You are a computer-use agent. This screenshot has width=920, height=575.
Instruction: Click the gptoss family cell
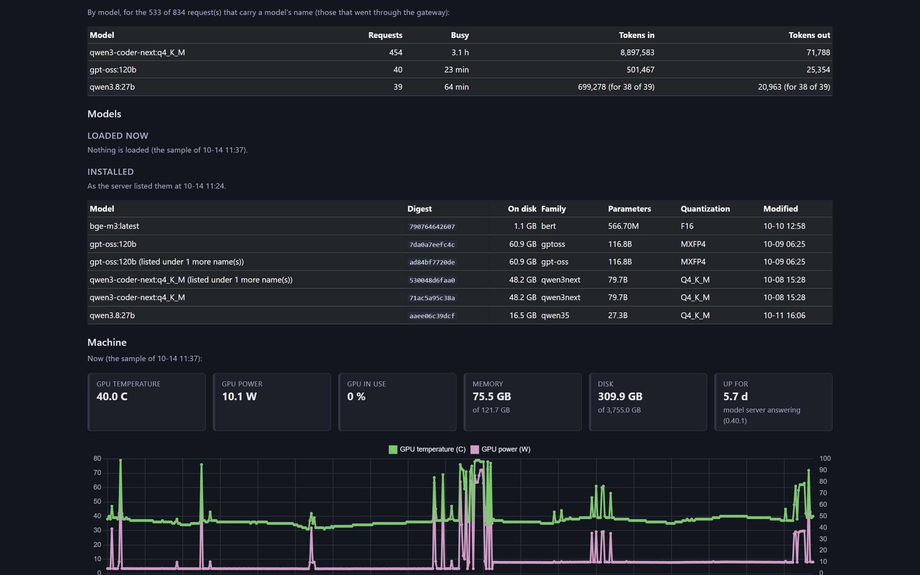click(x=553, y=244)
